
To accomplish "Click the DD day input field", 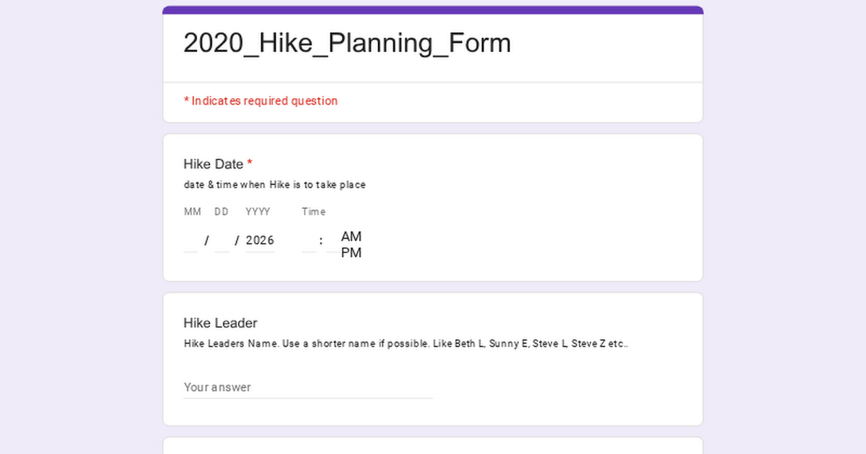I will (x=221, y=240).
